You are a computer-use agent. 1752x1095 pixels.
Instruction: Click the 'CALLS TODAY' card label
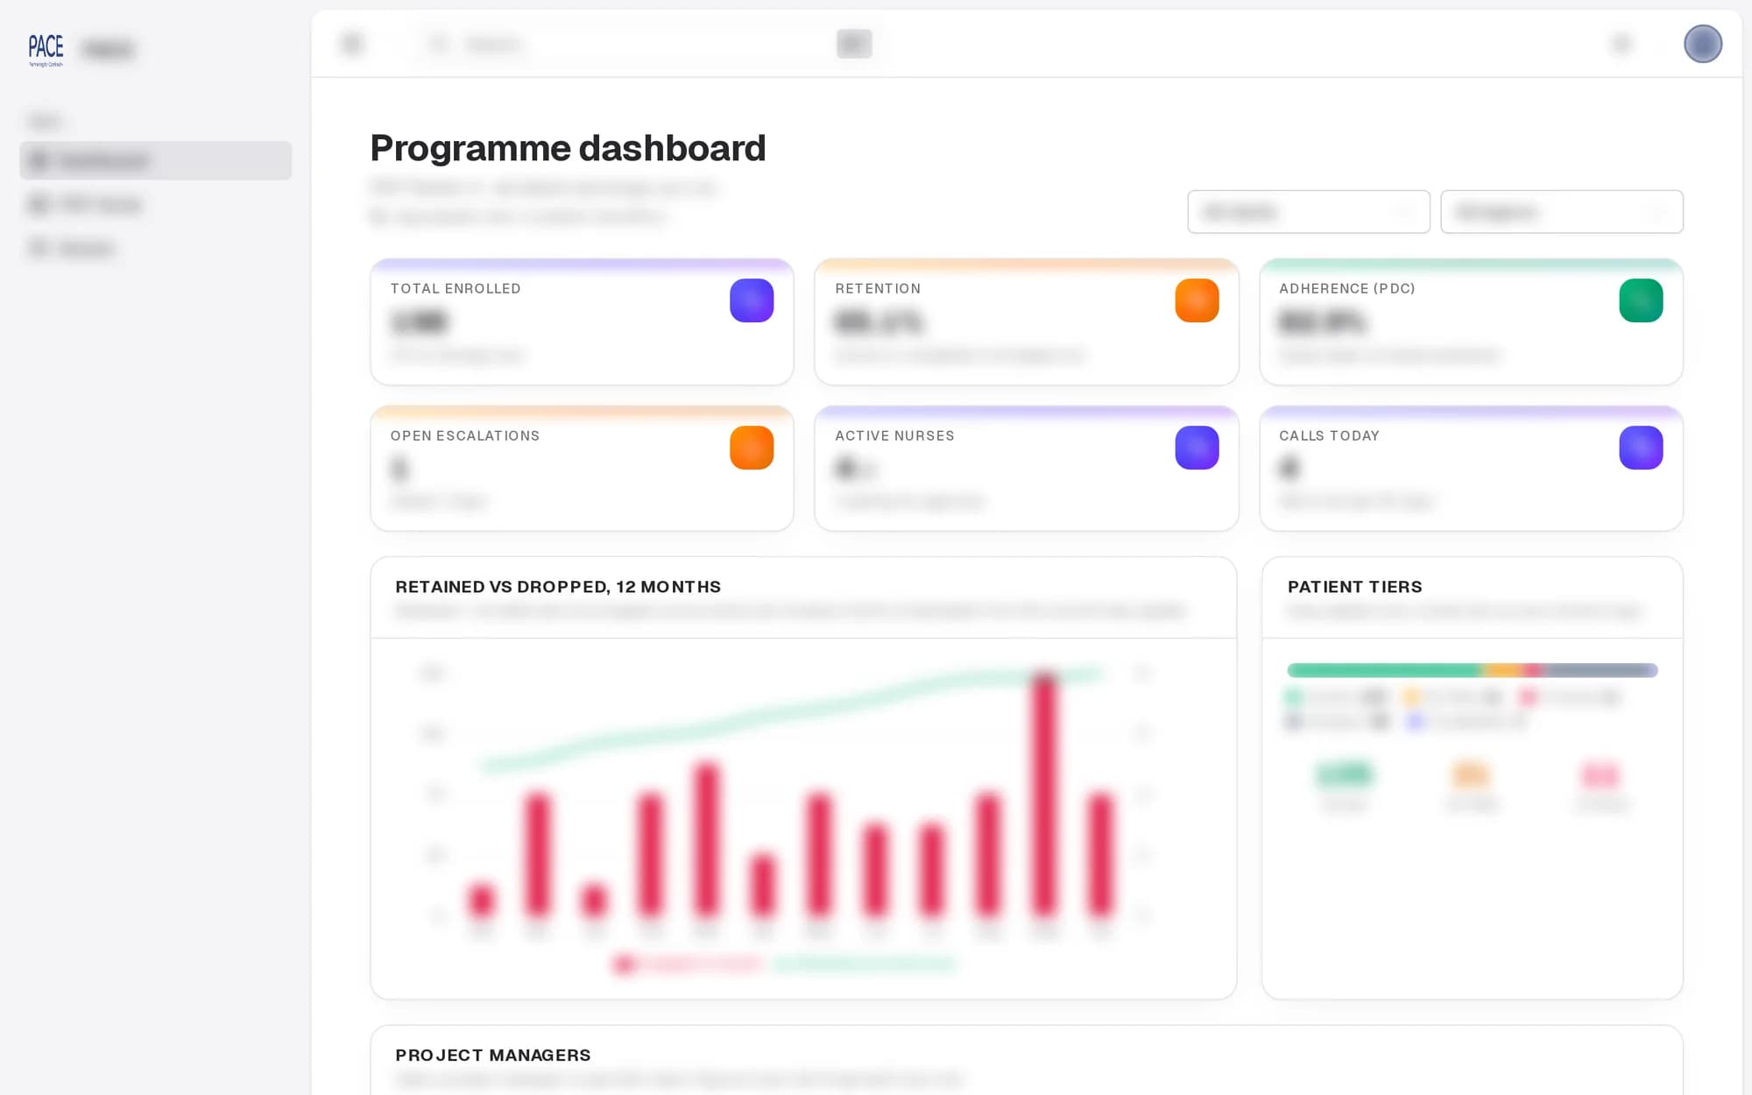pos(1329,435)
